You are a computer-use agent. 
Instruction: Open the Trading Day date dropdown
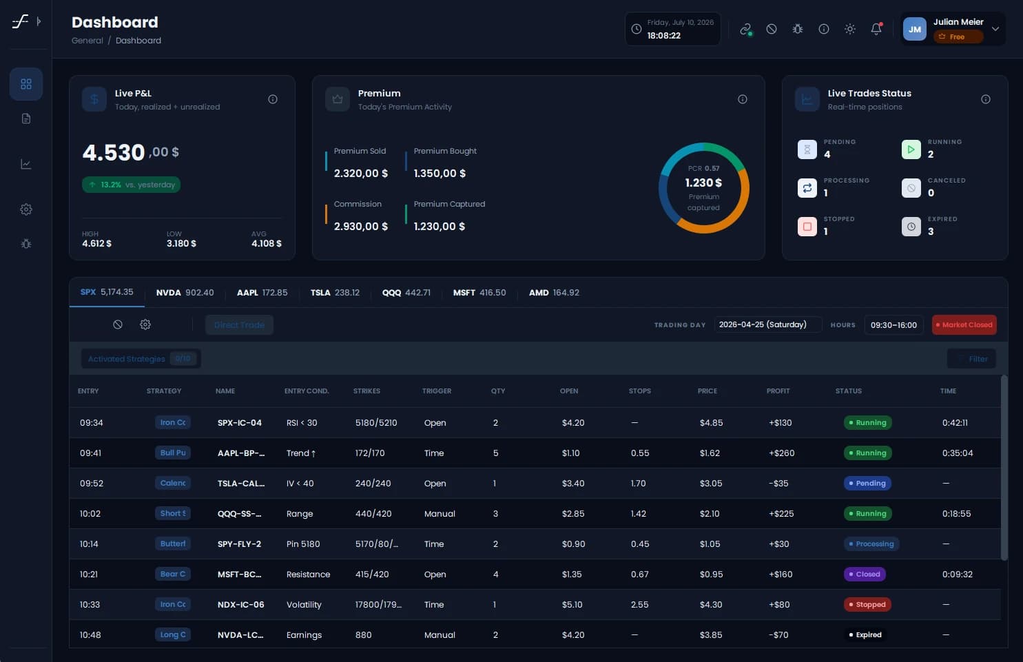(x=768, y=324)
